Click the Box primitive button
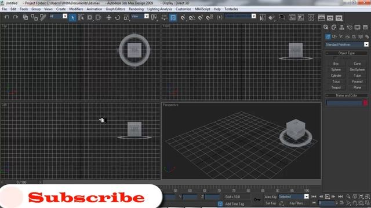 (x=336, y=64)
